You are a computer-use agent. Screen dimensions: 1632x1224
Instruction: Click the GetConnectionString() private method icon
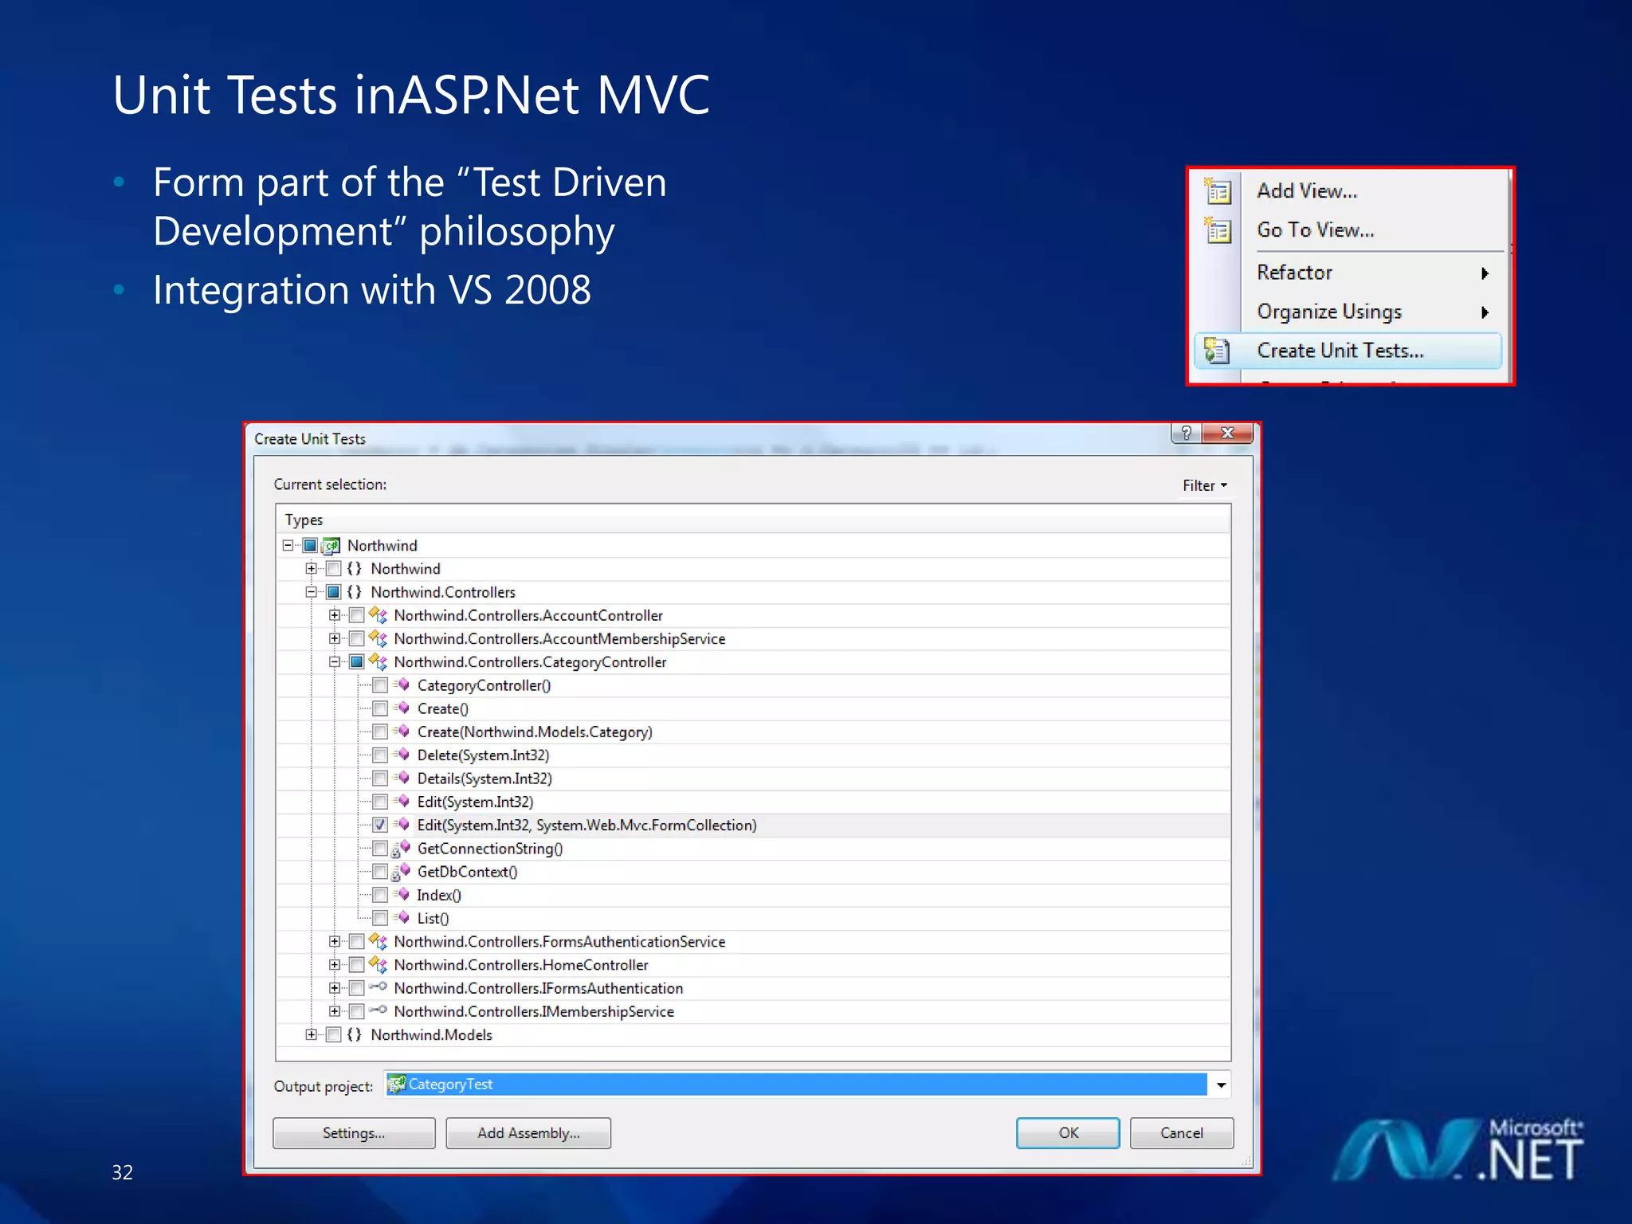point(402,849)
